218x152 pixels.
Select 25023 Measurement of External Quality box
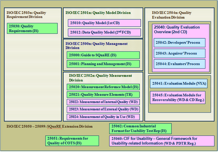[103, 109]
